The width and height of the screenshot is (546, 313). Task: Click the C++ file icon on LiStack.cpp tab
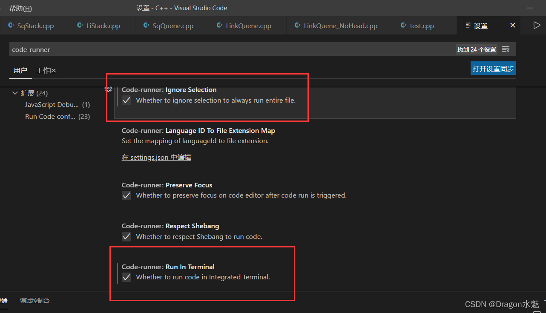coord(80,26)
